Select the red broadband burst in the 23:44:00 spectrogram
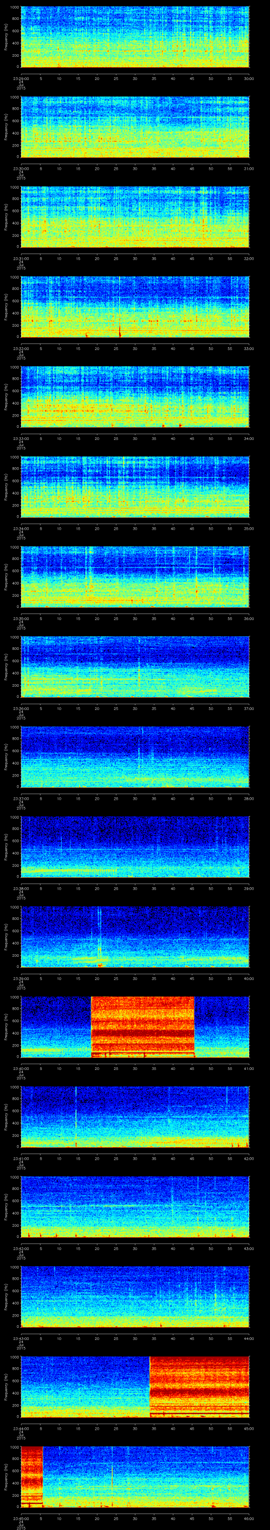Screen dimensions: 270x1530 point(199,1387)
